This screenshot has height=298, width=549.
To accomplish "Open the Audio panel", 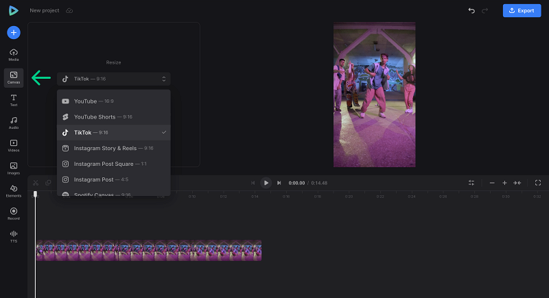I will pyautogui.click(x=14, y=123).
